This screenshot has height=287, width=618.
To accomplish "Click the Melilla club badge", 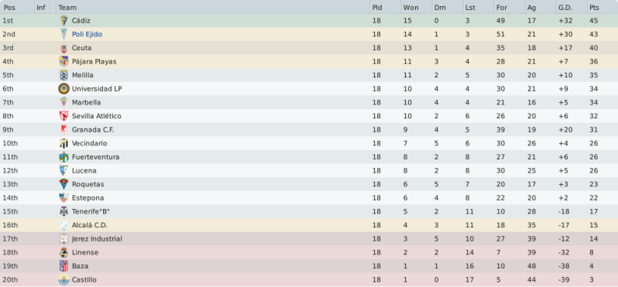I will tap(64, 75).
